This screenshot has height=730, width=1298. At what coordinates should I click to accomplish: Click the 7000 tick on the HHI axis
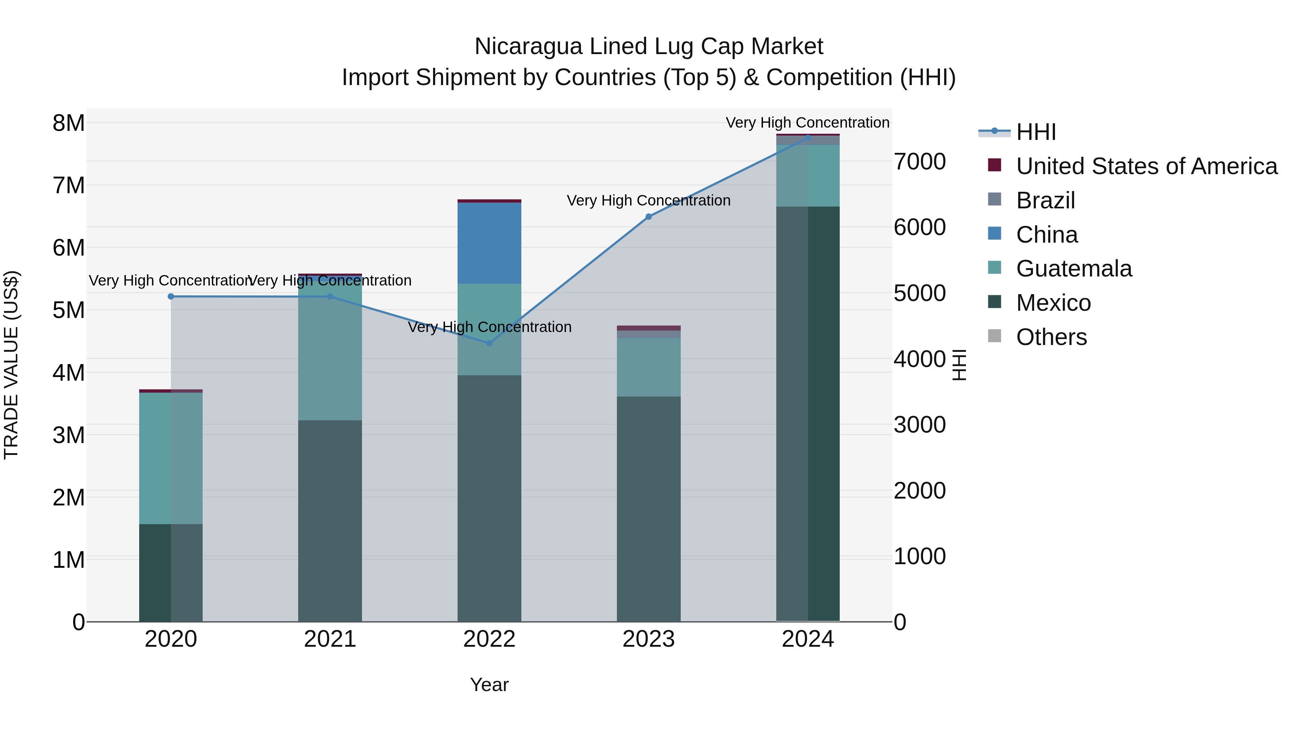pyautogui.click(x=919, y=162)
